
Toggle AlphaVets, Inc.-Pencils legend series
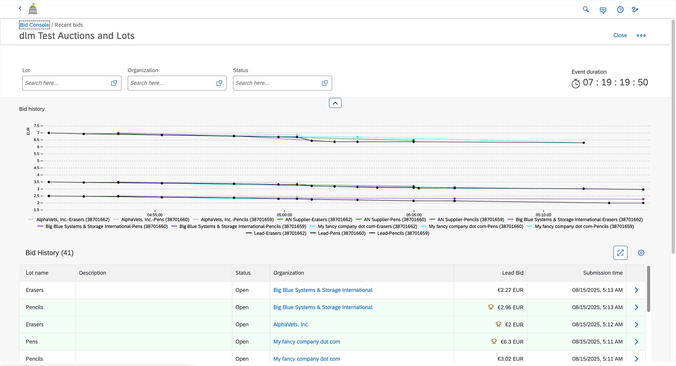pyautogui.click(x=234, y=220)
